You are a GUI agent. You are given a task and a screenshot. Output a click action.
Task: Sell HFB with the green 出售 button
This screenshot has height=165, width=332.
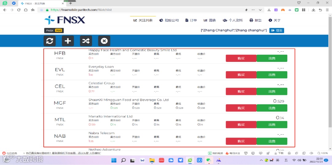pyautogui.click(x=272, y=58)
